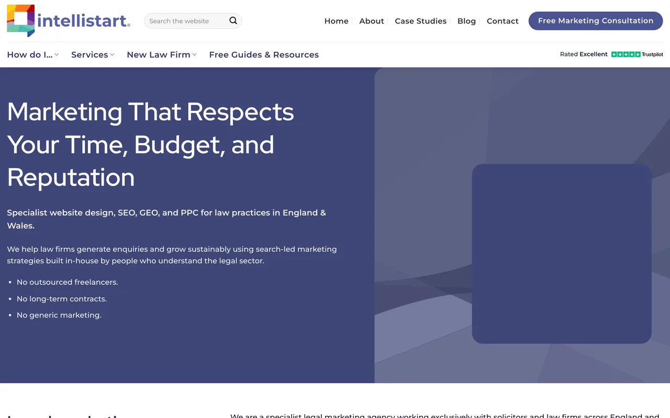The height and width of the screenshot is (418, 670).
Task: Open Free Guides & Resources
Action: (x=264, y=55)
